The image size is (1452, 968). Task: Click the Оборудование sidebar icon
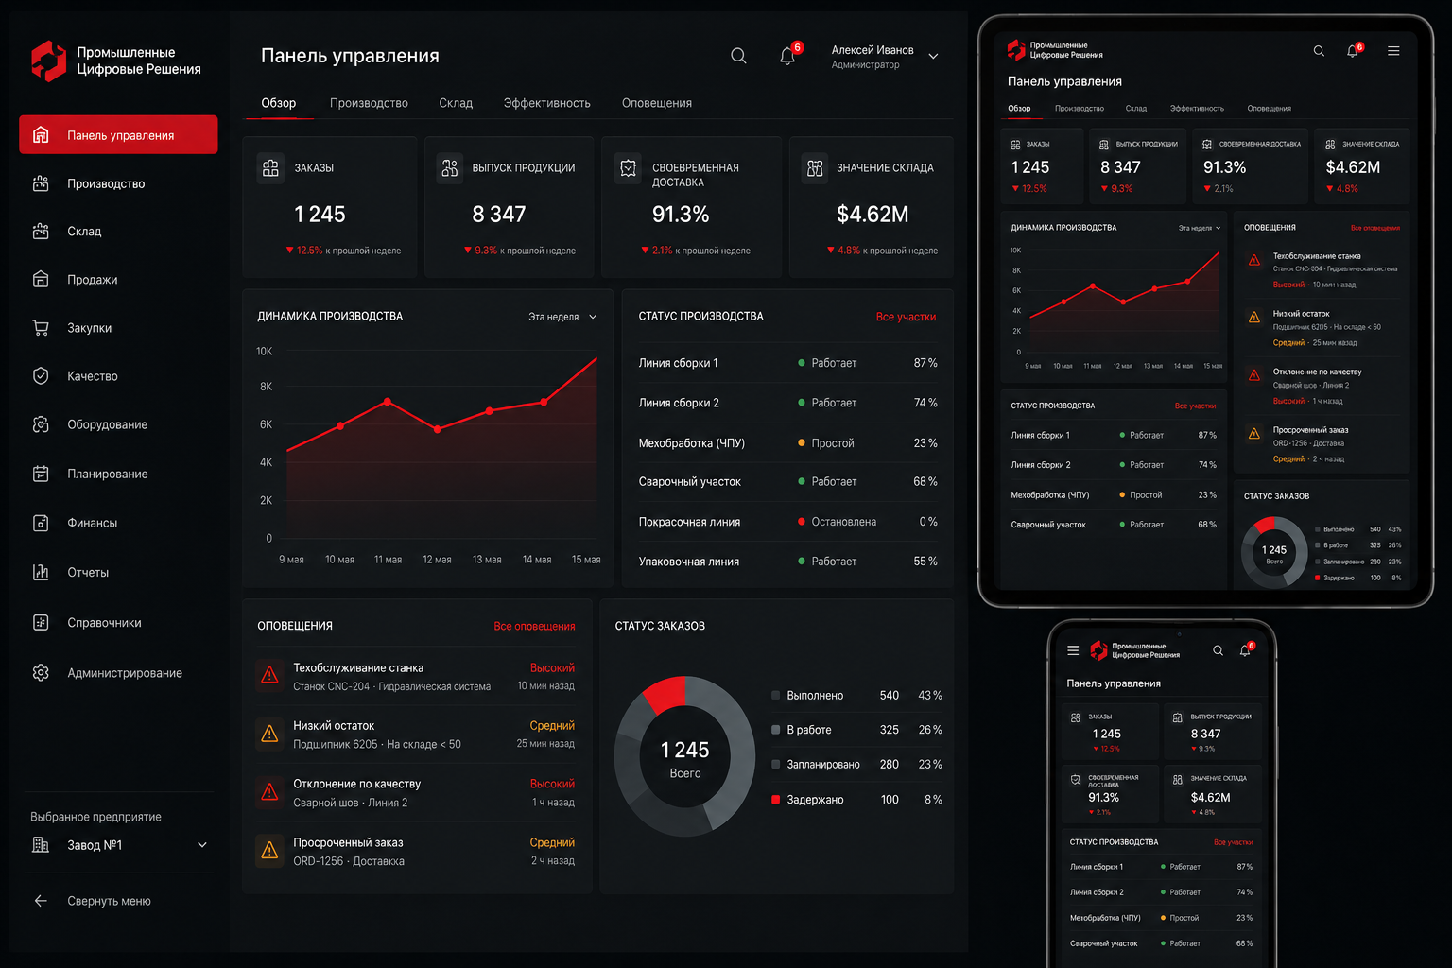[41, 424]
